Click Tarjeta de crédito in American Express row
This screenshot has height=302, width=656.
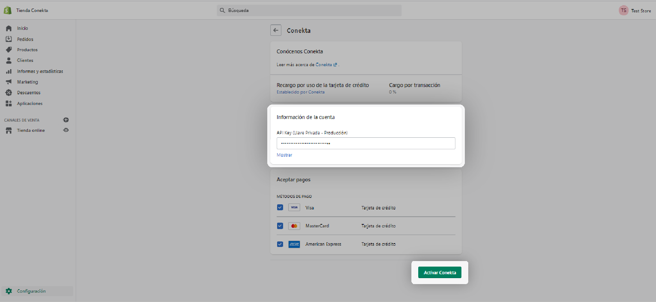point(378,244)
